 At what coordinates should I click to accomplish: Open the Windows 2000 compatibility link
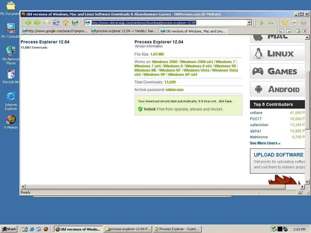point(165,62)
